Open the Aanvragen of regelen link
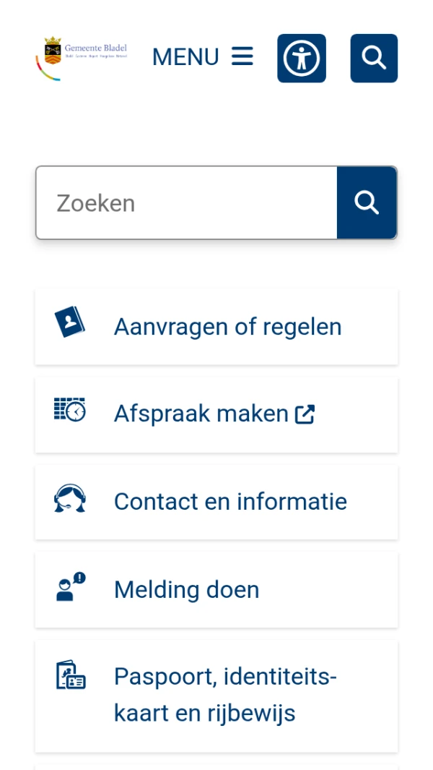Image resolution: width=433 pixels, height=770 pixels. pyautogui.click(x=227, y=327)
